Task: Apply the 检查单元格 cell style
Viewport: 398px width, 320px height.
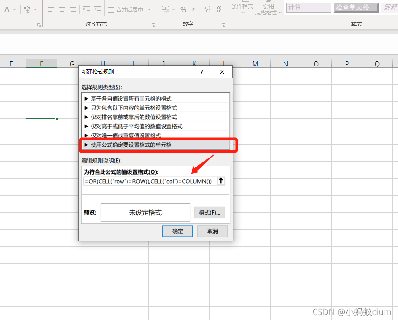Action: click(x=356, y=7)
